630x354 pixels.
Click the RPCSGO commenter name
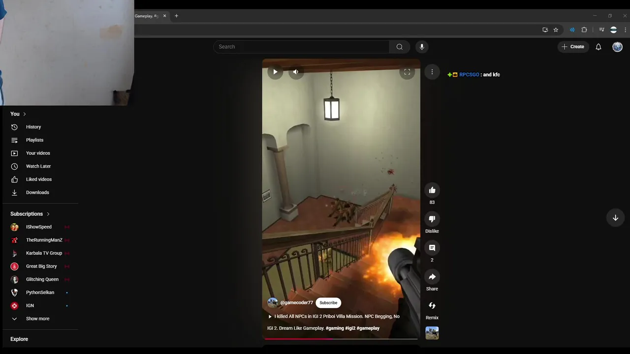(x=469, y=75)
